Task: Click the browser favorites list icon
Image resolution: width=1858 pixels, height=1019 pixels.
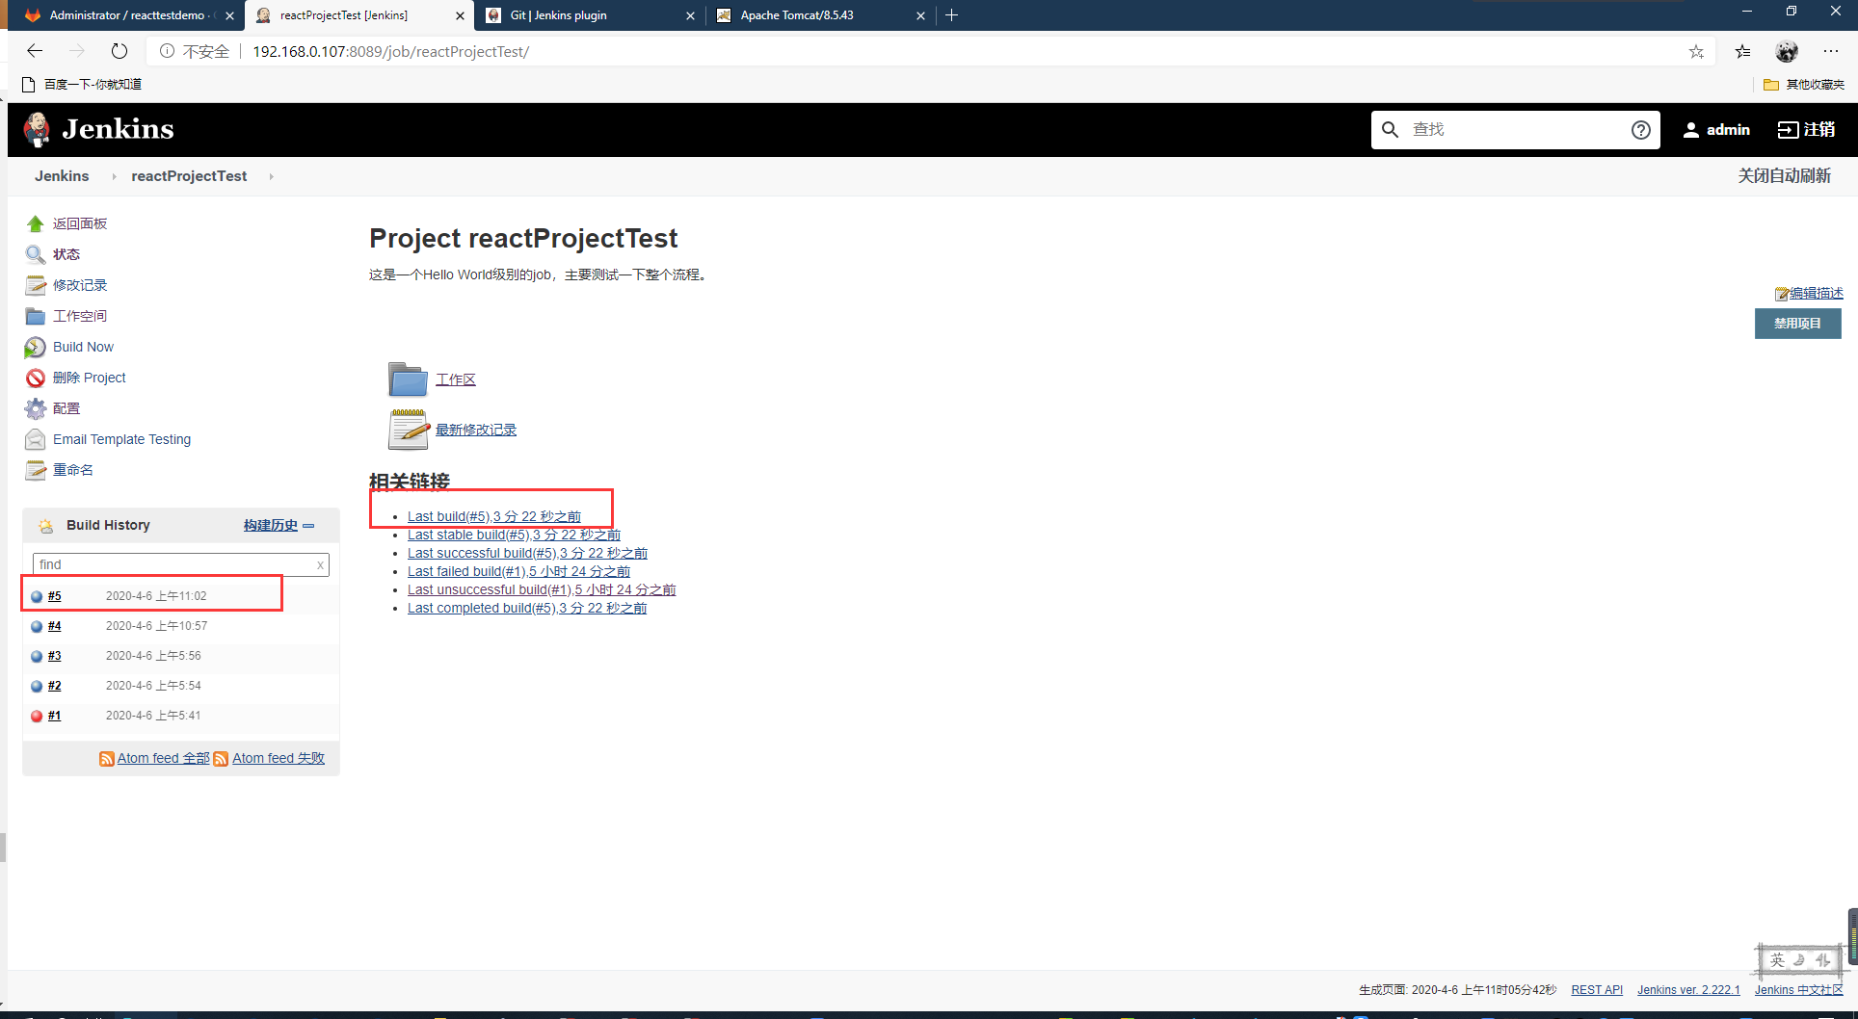Action: tap(1742, 52)
